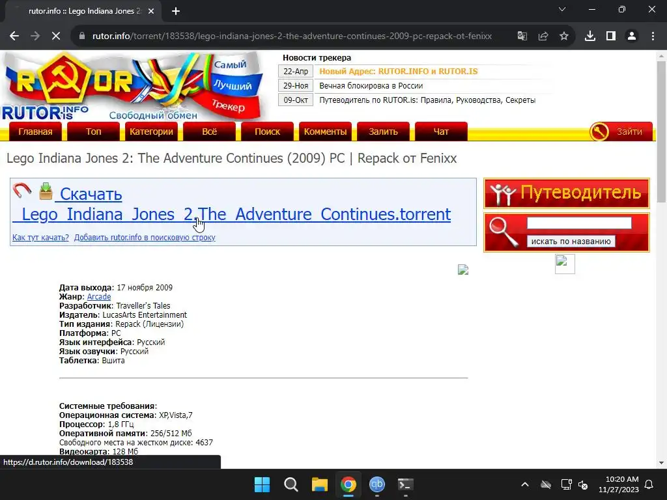
Task: Click the translate page icon
Action: 522,36
